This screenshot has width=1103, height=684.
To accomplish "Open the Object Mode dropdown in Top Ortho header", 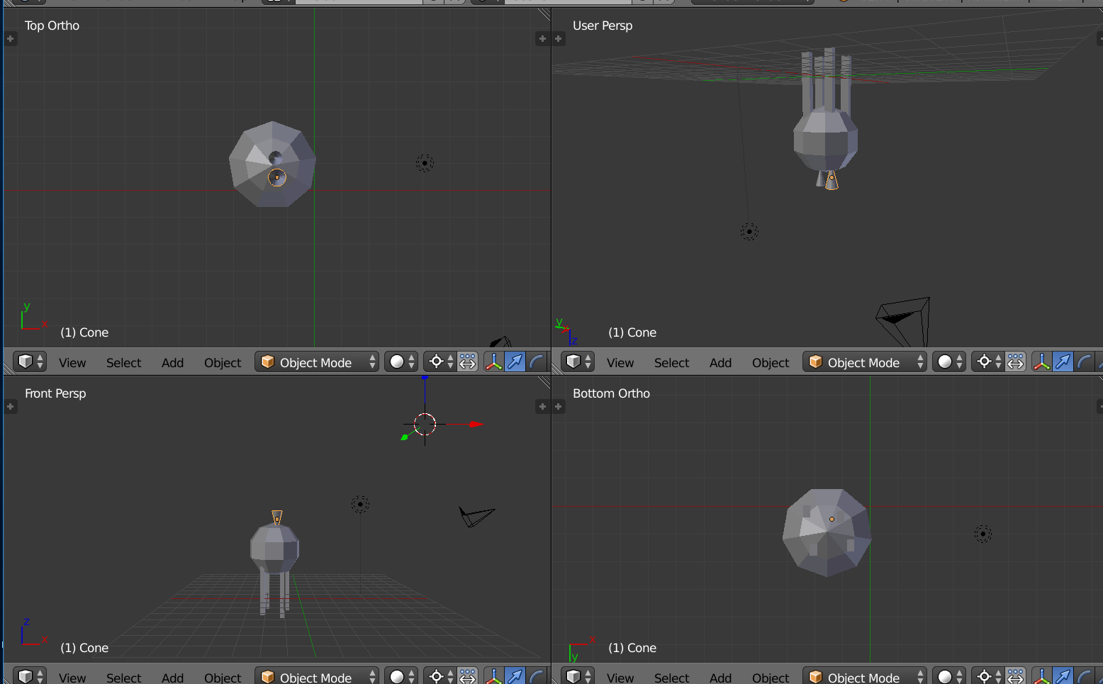I will 316,361.
